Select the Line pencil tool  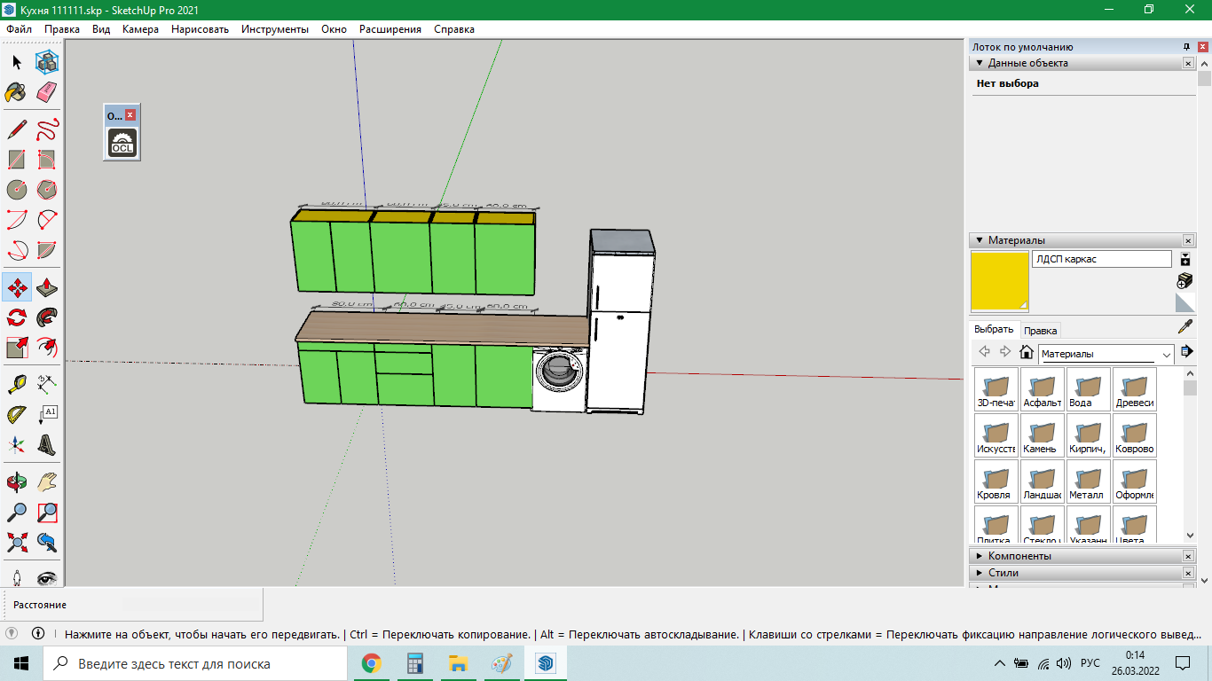(x=17, y=129)
